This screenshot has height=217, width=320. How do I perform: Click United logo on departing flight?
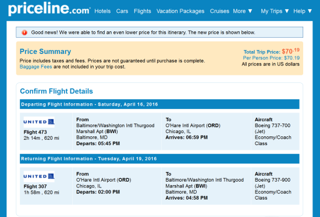[x=39, y=122]
